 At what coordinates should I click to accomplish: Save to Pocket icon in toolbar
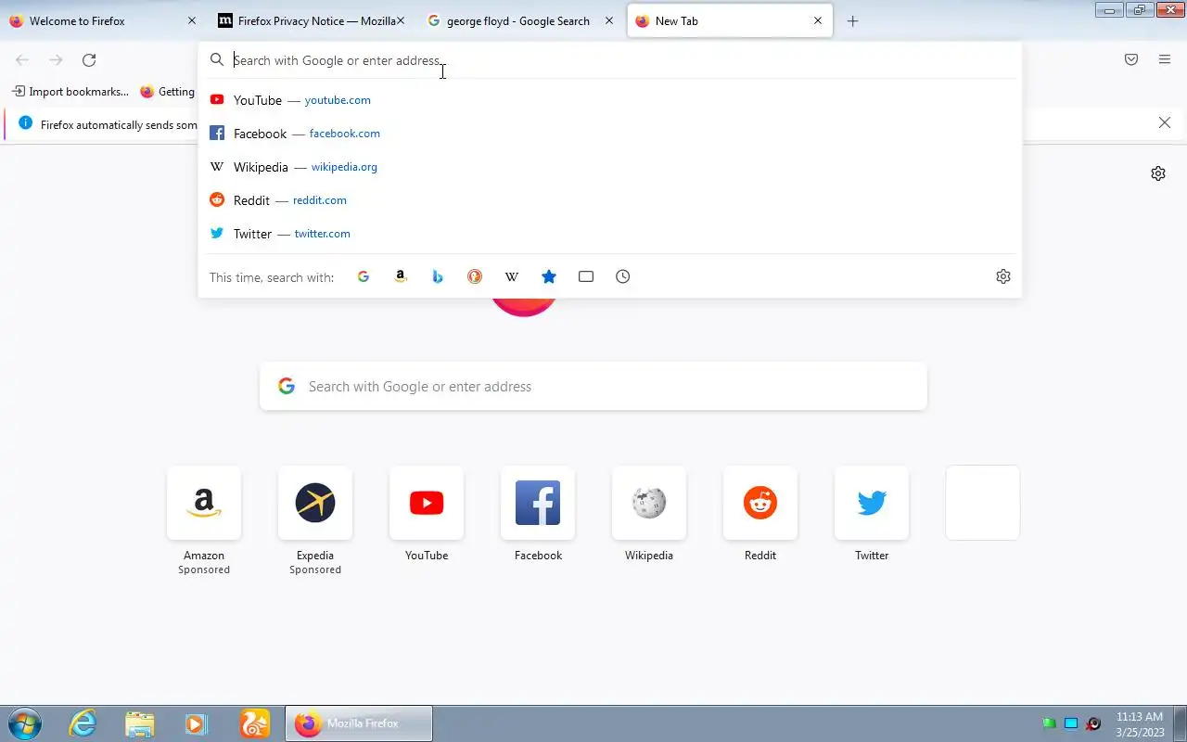pyautogui.click(x=1131, y=59)
